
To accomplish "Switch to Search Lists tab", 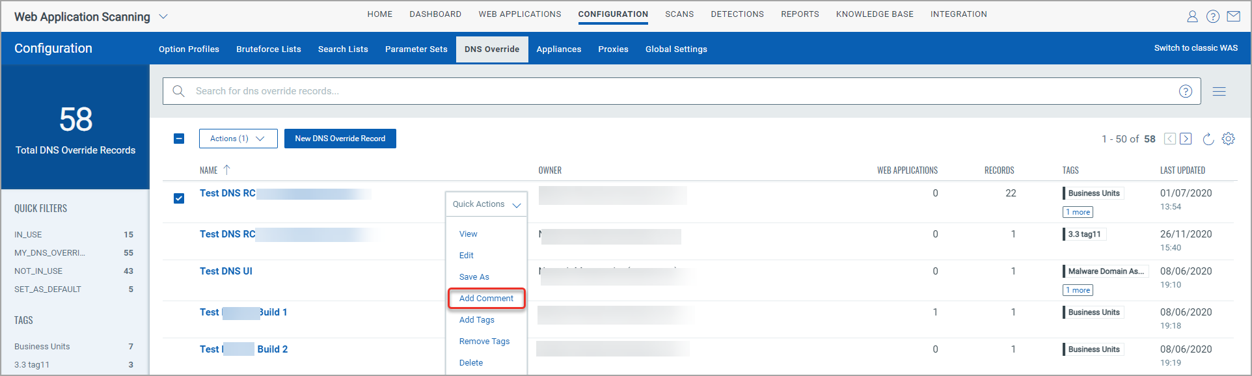I will [343, 49].
